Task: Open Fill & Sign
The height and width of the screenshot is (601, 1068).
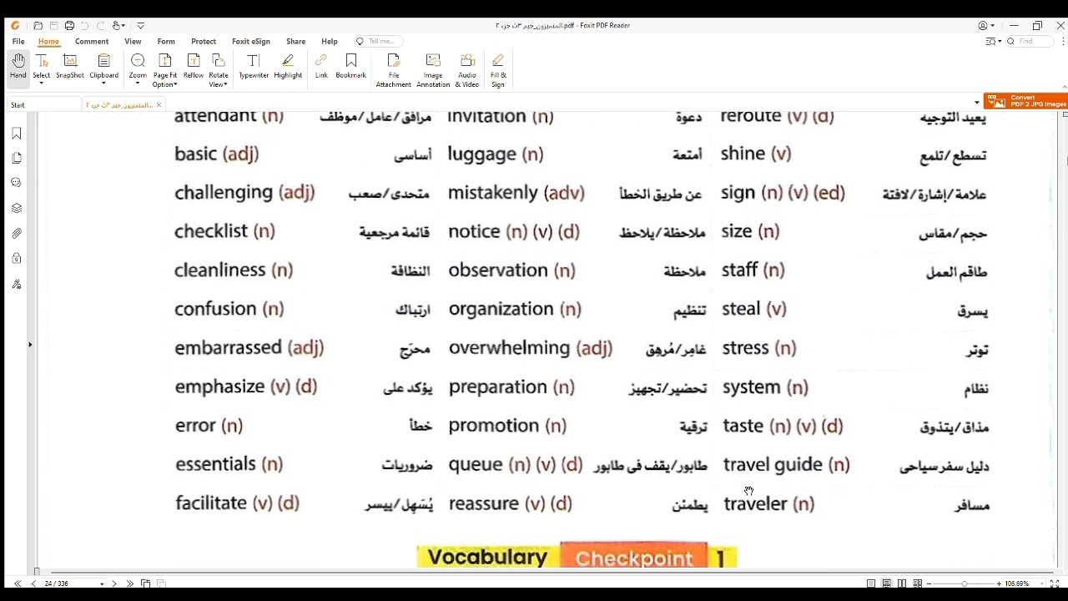Action: tap(498, 70)
